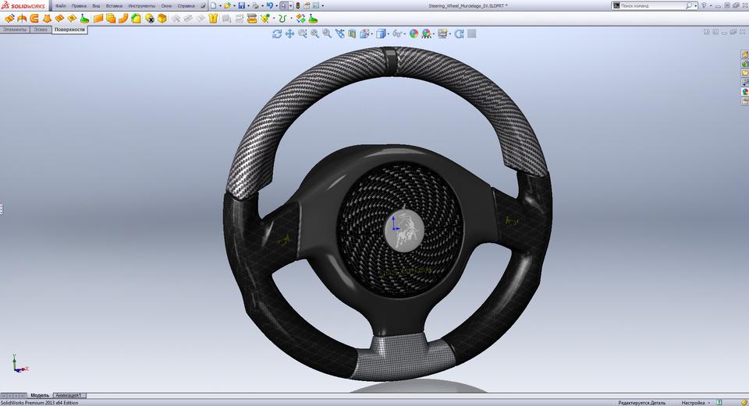Open Display Style box icon
The width and height of the screenshot is (749, 406).
click(381, 34)
